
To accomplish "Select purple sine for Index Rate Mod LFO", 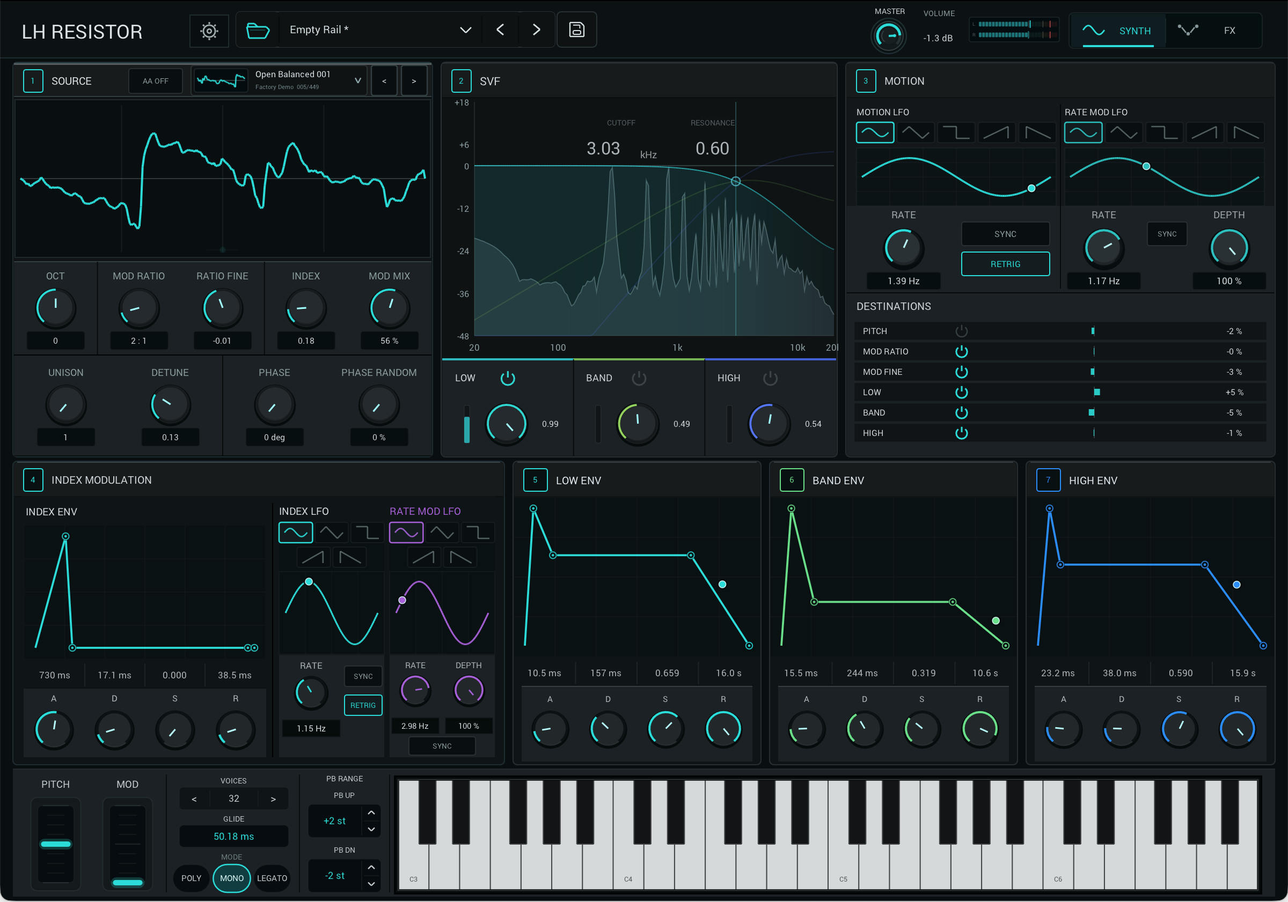I will [406, 533].
